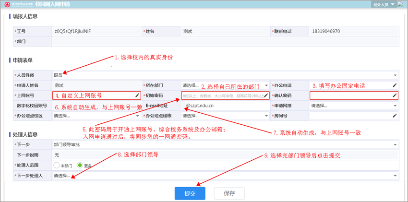Open the 校外人员 user menu
This screenshot has height=202, width=408.
pyautogui.click(x=384, y=4)
